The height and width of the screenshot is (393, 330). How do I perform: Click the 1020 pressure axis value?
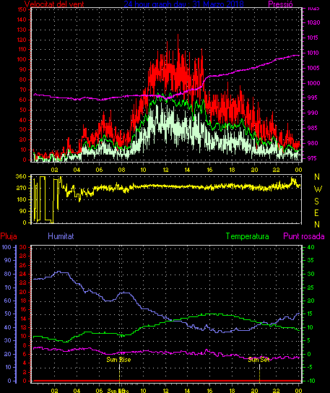[x=313, y=22]
